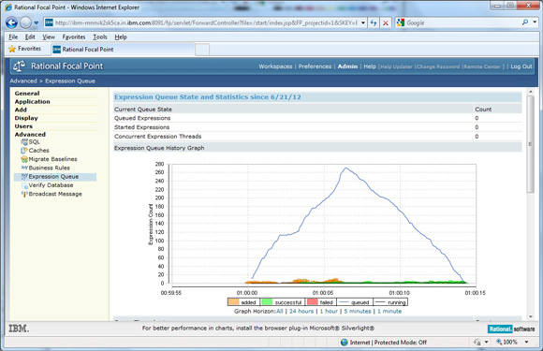The height and width of the screenshot is (351, 543).
Task: Click the Google search box
Action: click(x=462, y=22)
